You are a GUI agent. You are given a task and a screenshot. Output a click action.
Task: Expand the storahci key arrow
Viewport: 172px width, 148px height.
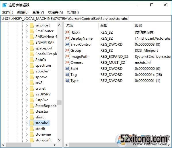click(27, 123)
